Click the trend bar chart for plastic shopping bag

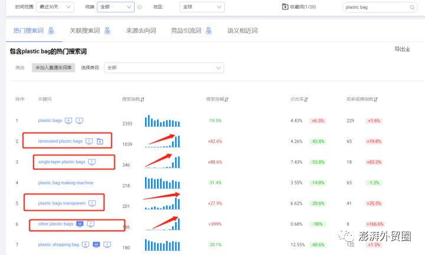tap(162, 245)
